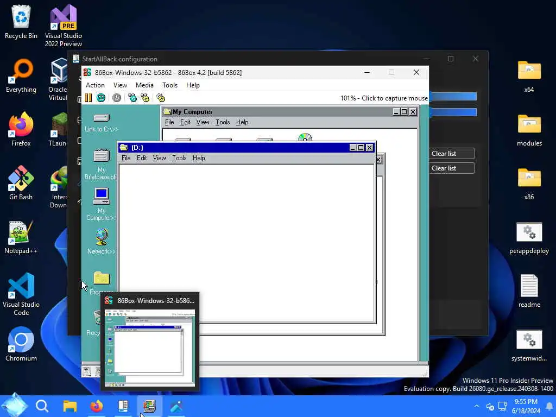
Task: Open the 86Box Help menu
Action: tap(193, 85)
